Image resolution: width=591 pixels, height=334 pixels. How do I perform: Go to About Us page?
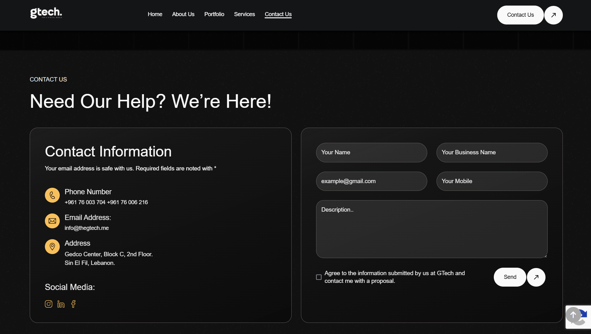(x=183, y=14)
